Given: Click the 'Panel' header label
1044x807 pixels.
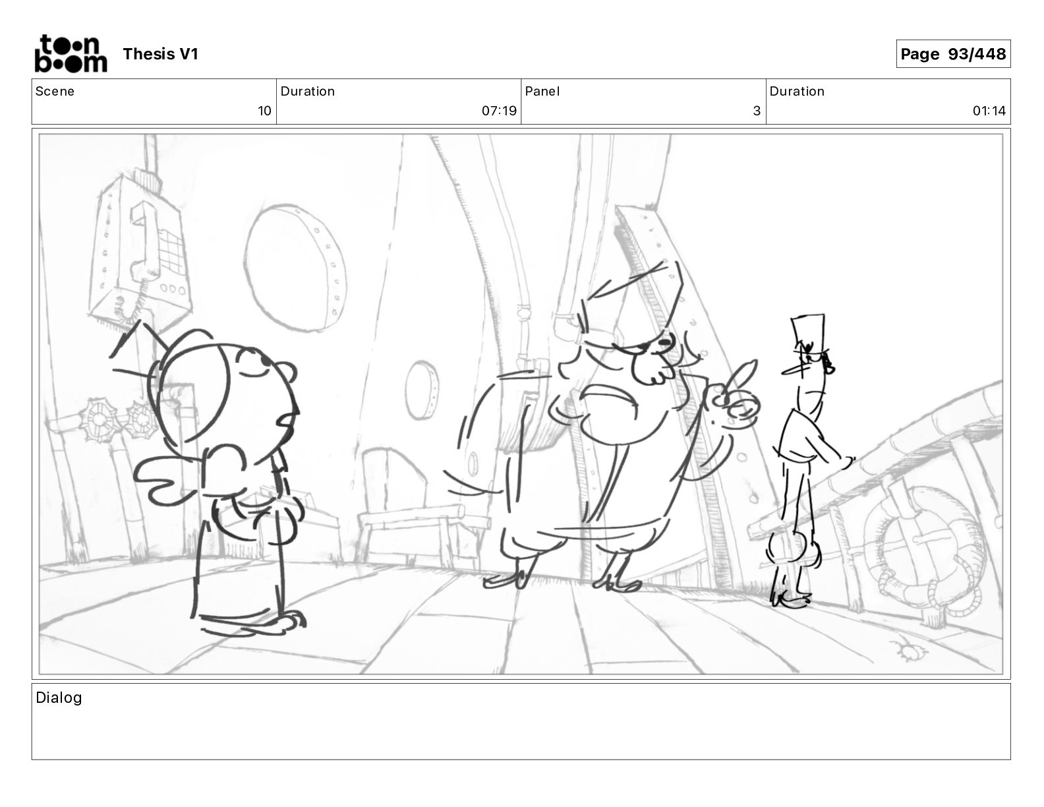Looking at the screenshot, I should tap(542, 92).
